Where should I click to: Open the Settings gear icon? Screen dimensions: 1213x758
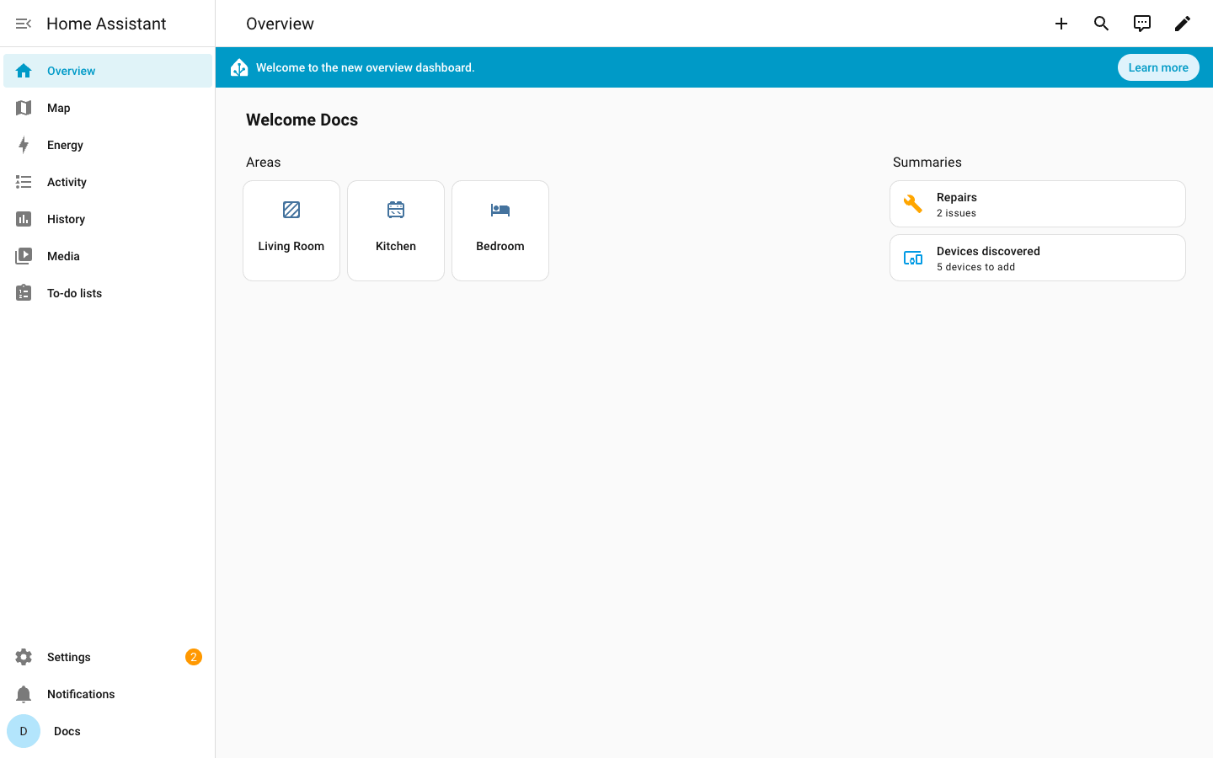[24, 657]
